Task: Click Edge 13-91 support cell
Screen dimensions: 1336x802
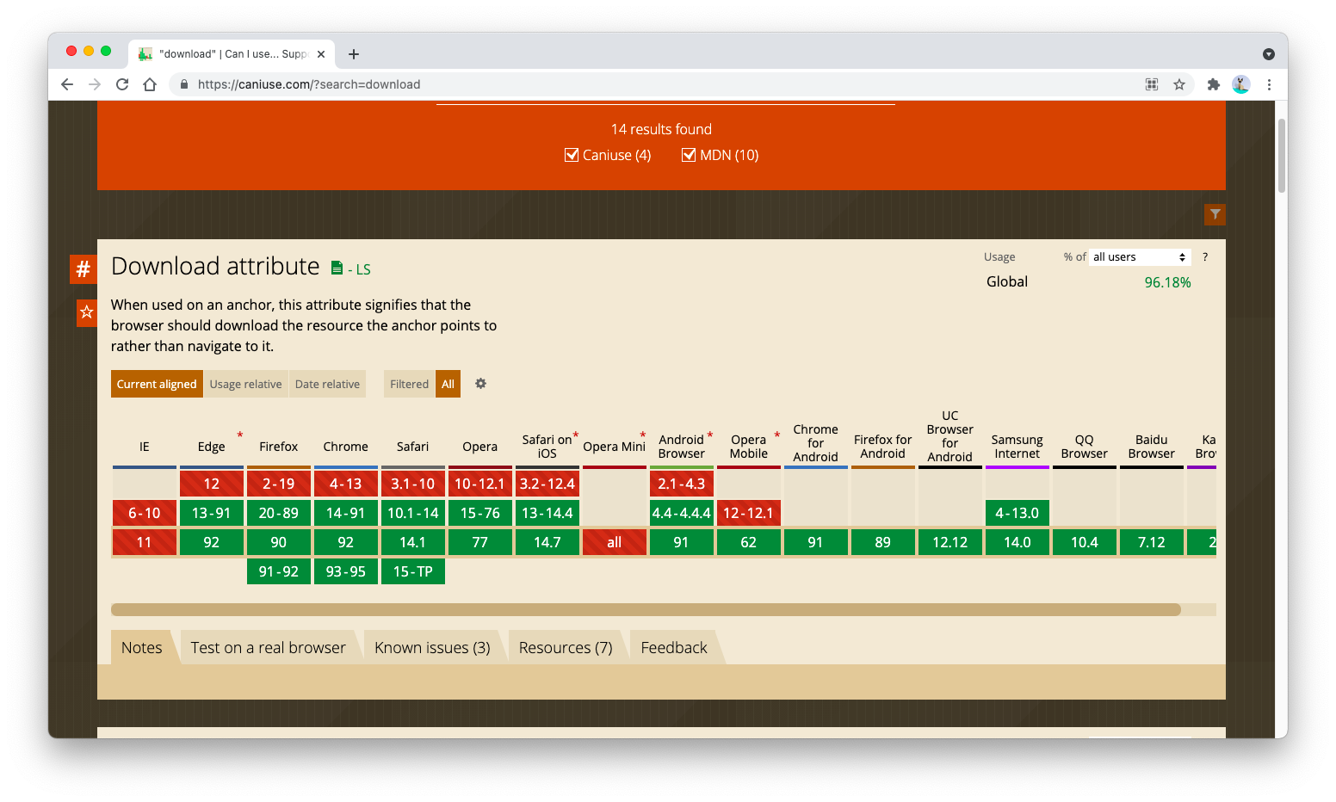Action: pos(212,513)
